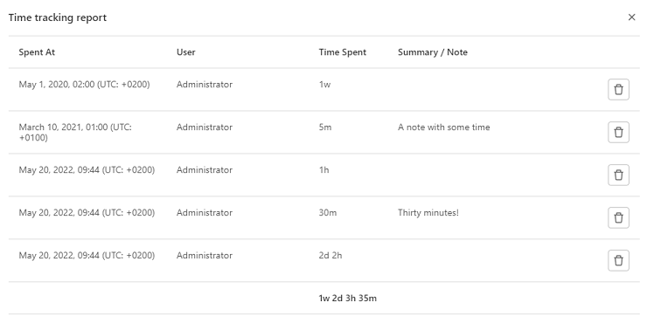The height and width of the screenshot is (323, 647).
Task: Click the Time Spent column header
Action: coord(342,52)
